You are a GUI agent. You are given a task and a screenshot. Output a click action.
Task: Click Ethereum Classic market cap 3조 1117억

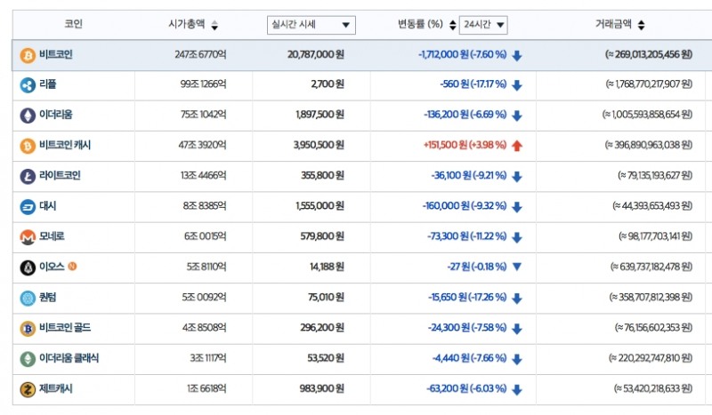click(x=208, y=358)
